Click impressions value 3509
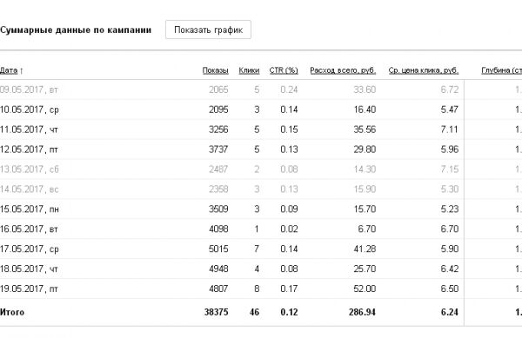522x338 pixels. [x=218, y=209]
